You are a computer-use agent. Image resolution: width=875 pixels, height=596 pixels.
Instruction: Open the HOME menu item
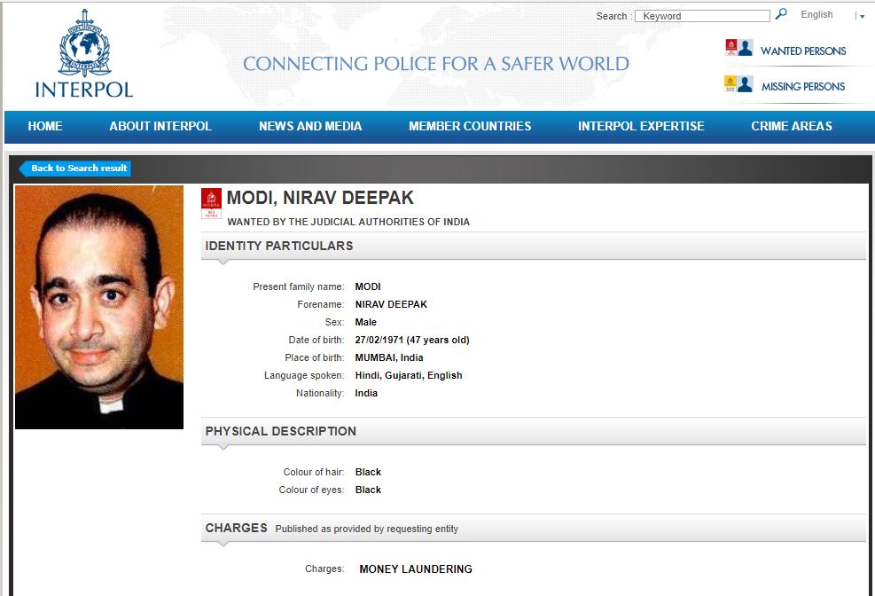45,126
